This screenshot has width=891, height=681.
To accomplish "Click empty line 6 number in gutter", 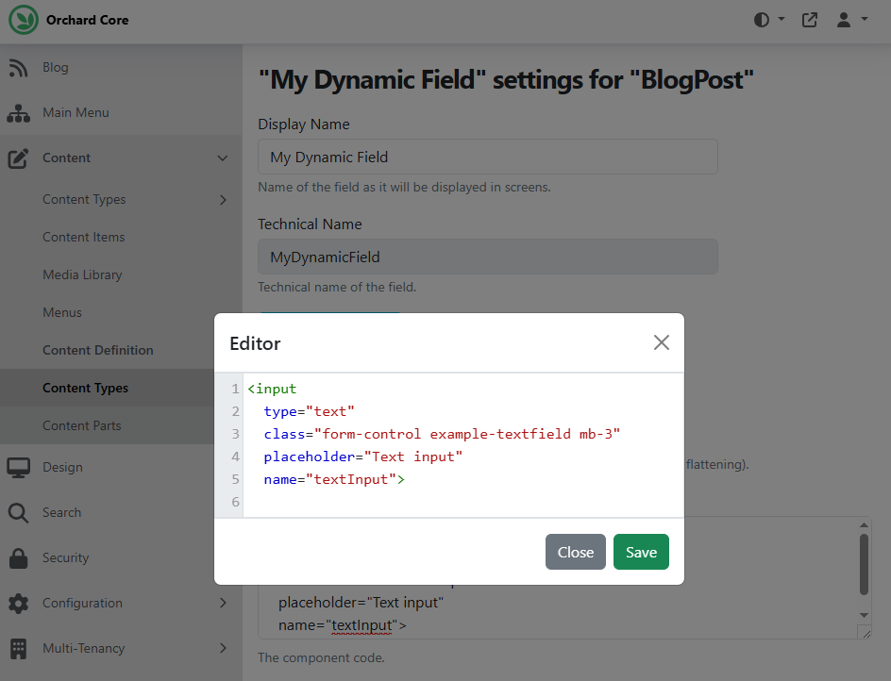I will pos(235,502).
